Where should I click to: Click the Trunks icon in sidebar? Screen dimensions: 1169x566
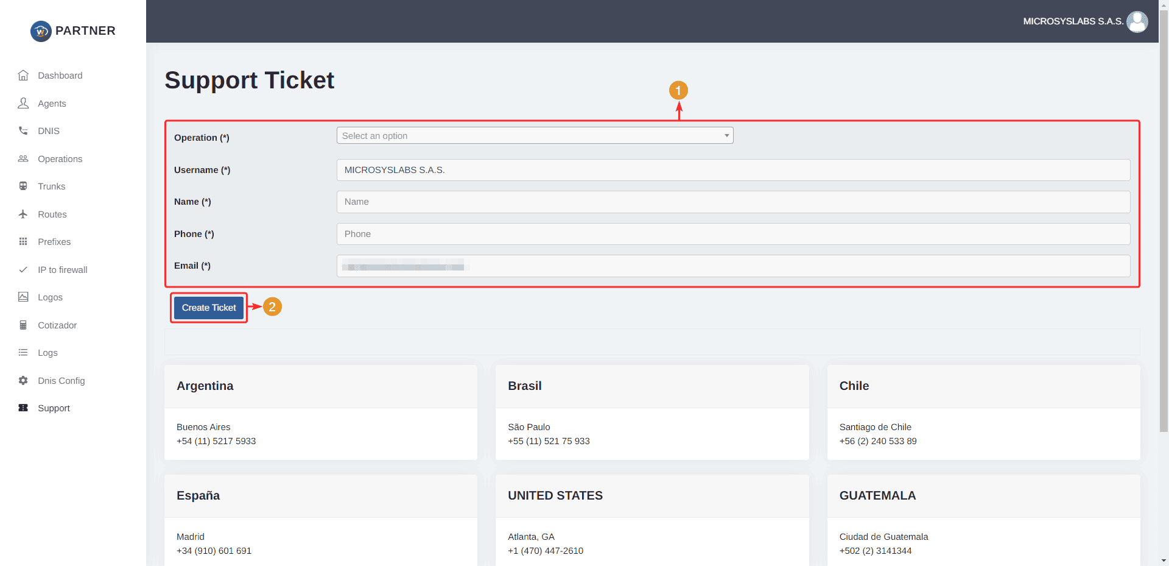[x=23, y=186]
